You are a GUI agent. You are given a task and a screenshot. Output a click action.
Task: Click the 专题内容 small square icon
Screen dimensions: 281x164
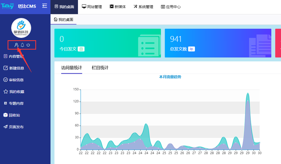[x=6, y=103]
